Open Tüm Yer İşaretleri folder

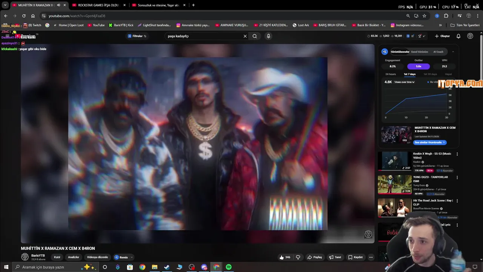(465, 25)
